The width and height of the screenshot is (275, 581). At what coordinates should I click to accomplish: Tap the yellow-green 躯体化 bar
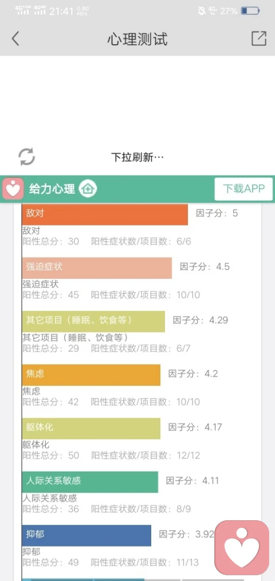tap(91, 428)
